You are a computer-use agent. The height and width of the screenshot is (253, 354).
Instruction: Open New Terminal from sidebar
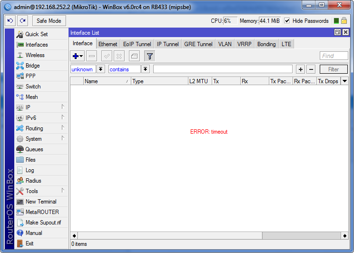pyautogui.click(x=41, y=202)
